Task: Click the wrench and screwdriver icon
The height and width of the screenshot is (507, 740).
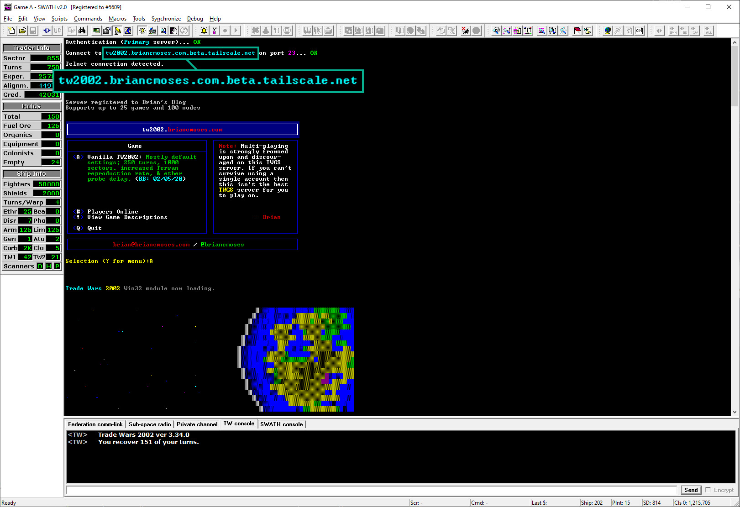Action: pos(563,31)
